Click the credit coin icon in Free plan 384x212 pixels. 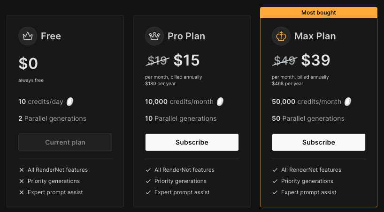tap(70, 102)
